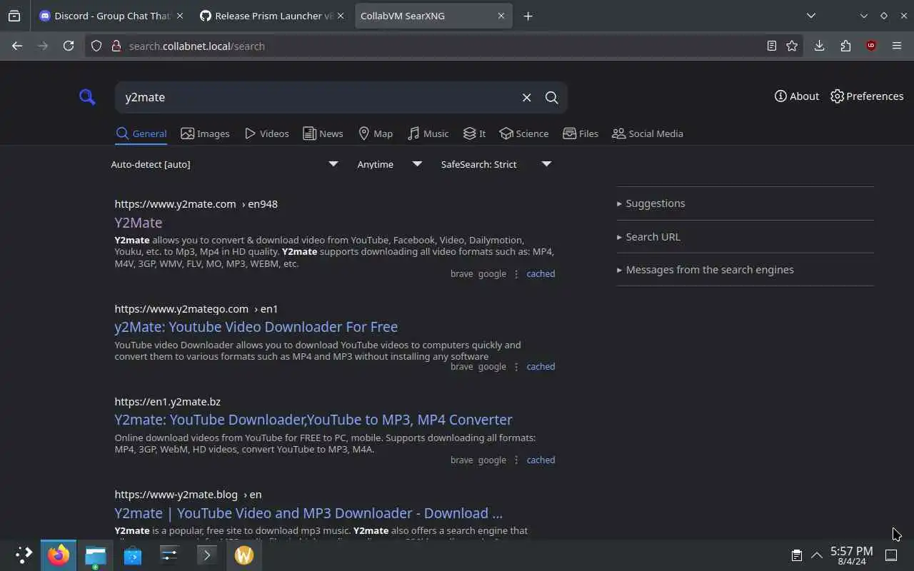Go back to previous page
Screen dimensions: 914x571
point(17,46)
